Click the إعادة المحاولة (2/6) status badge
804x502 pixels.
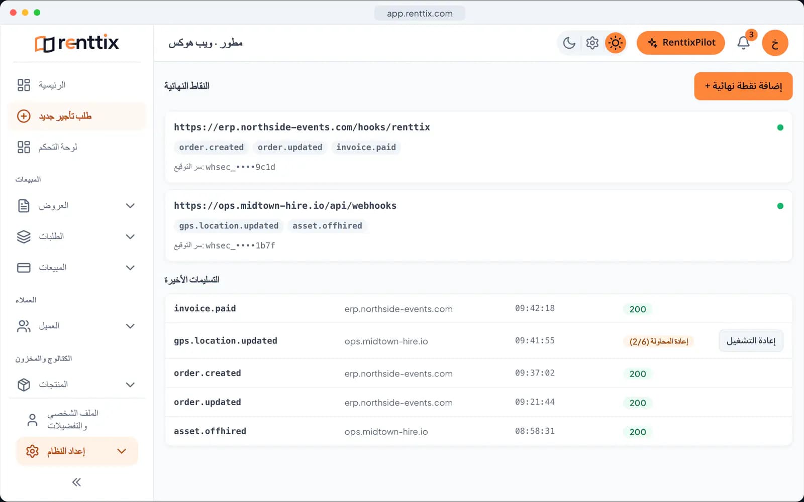(658, 341)
